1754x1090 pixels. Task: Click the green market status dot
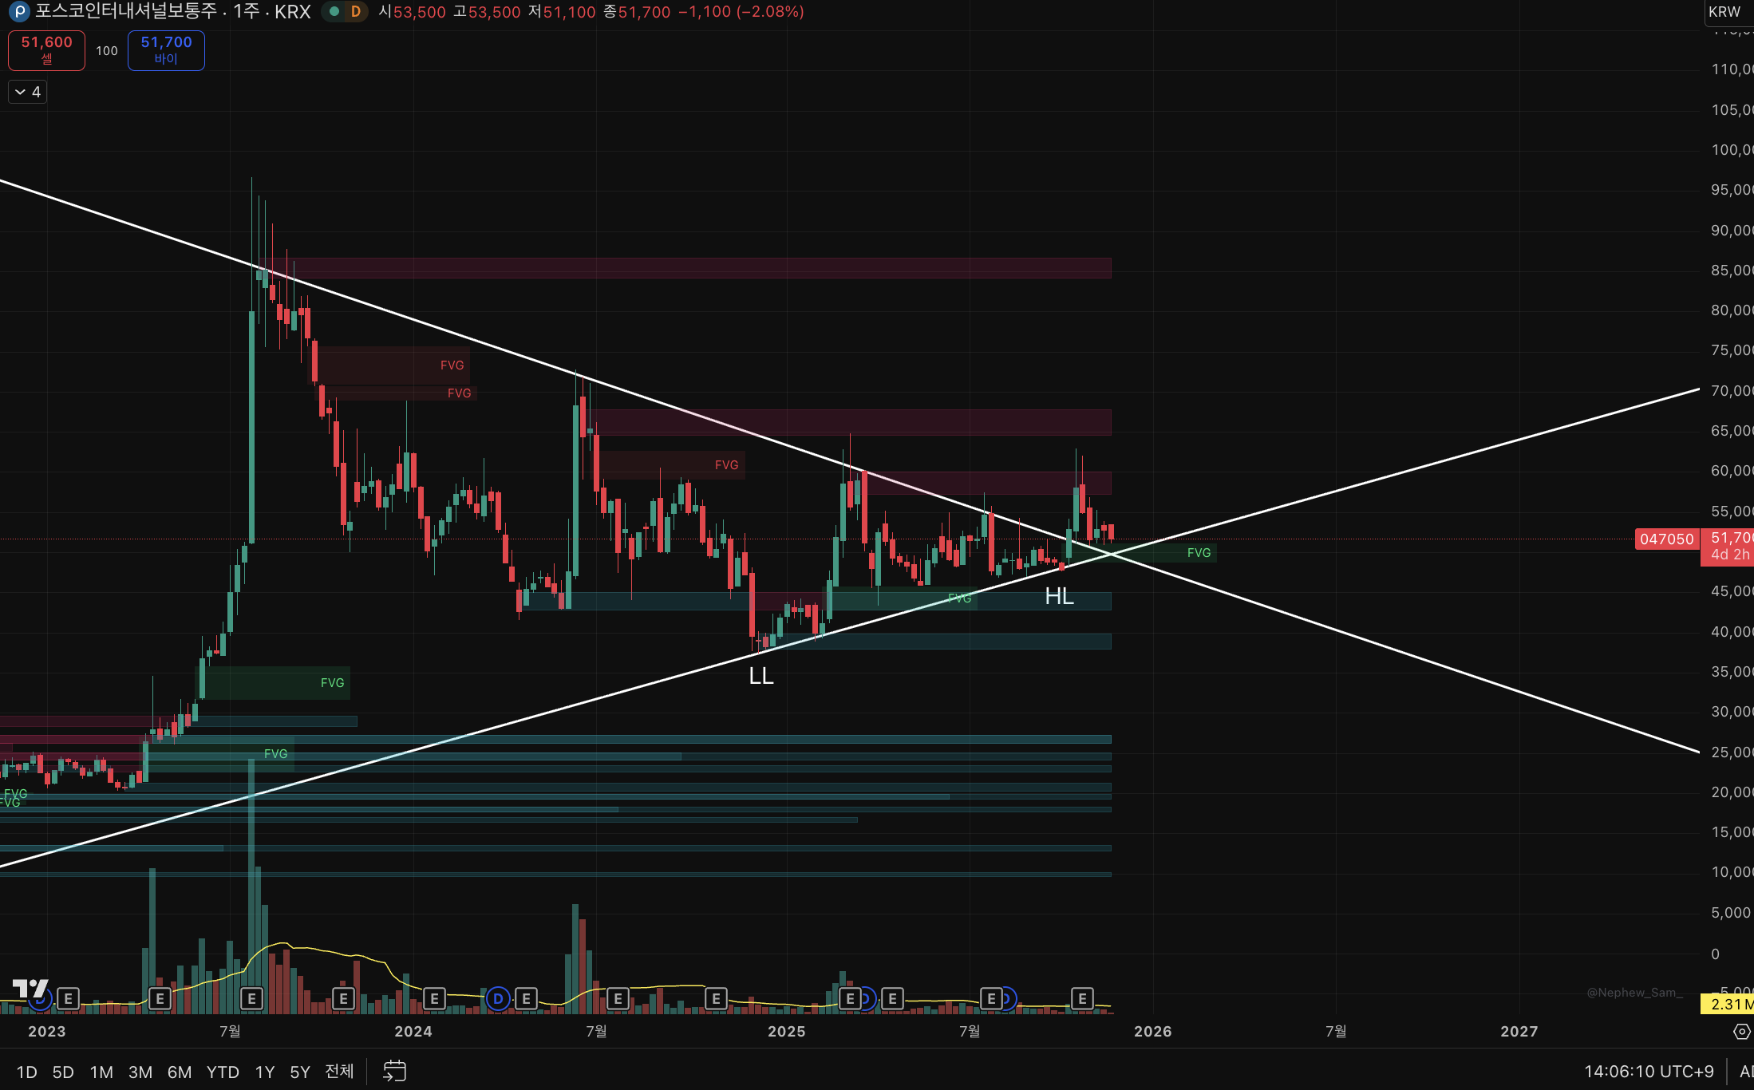coord(334,12)
